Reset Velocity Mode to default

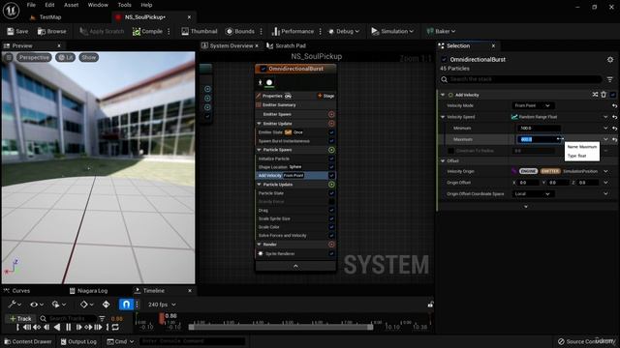tap(614, 105)
